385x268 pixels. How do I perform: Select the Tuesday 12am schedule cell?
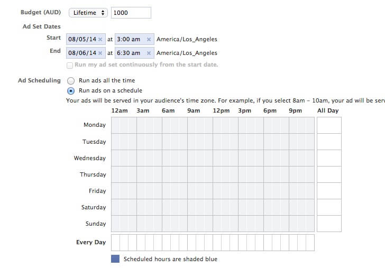click(115, 142)
